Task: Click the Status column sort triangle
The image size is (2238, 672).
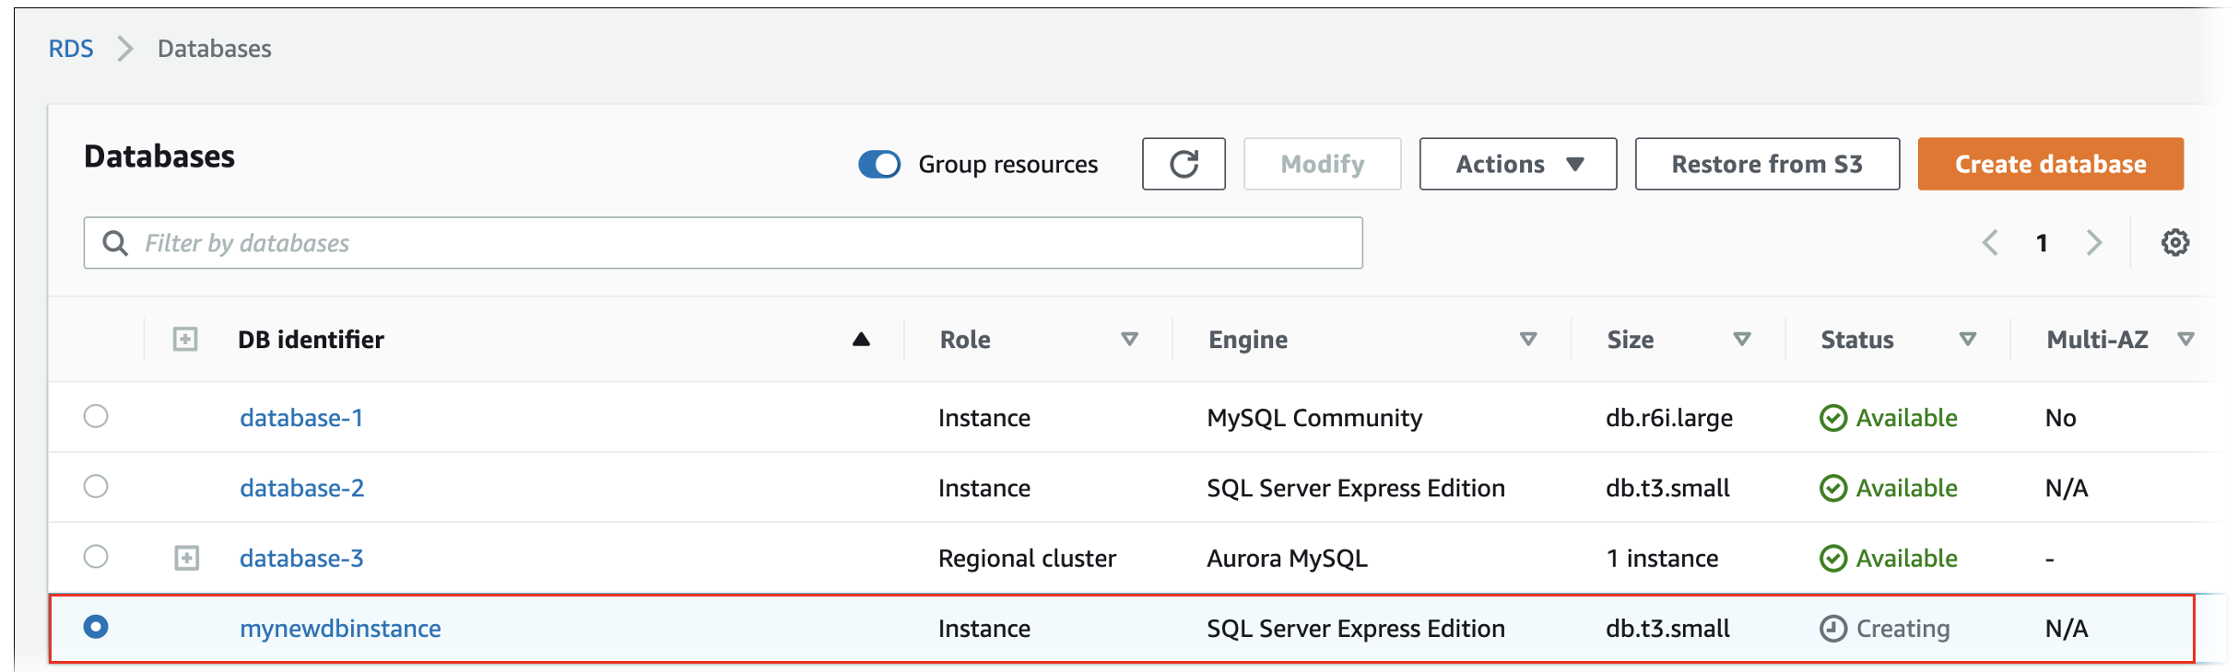Action: click(x=1967, y=340)
